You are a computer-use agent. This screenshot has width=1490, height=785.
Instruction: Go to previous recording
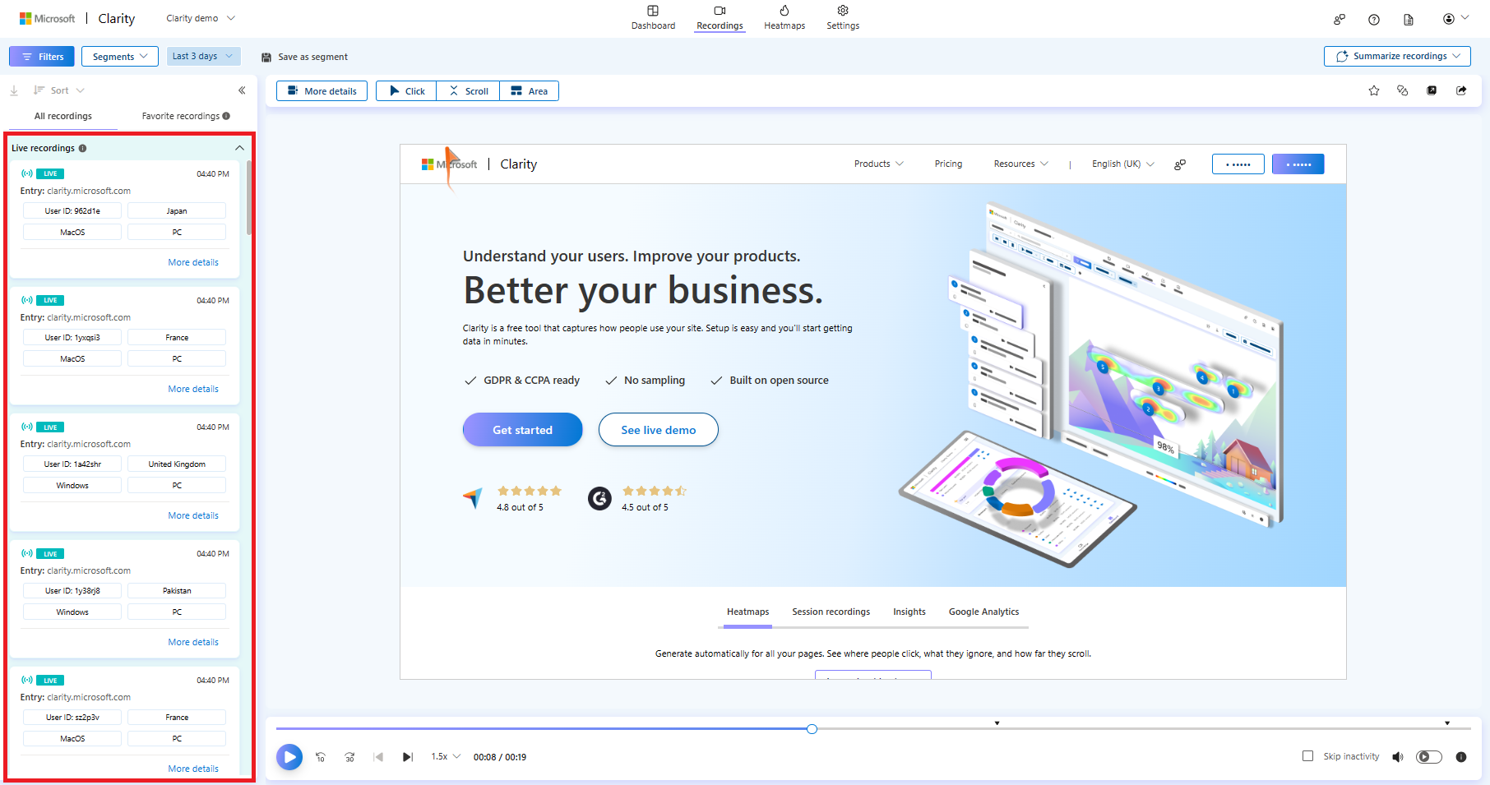tap(378, 757)
